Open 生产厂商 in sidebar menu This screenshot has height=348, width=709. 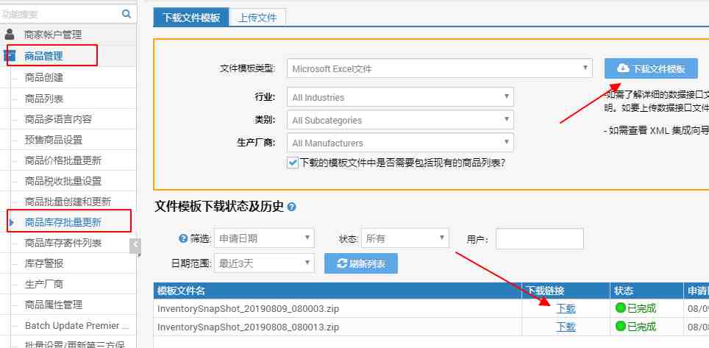[x=44, y=284]
